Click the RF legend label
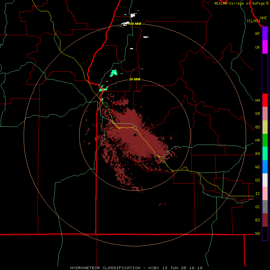Screen dimensions: 270x270 pos(257,34)
